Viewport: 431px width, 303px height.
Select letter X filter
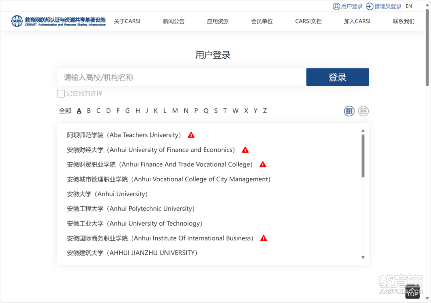pos(246,111)
